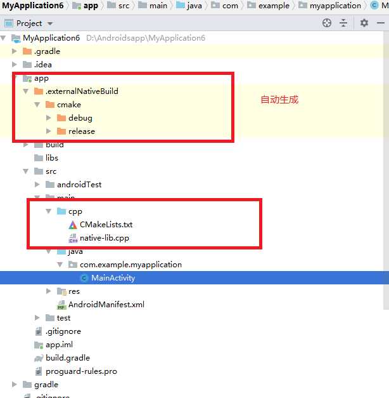The height and width of the screenshot is (398, 389).
Task: Select the AndroidManifest.xml label
Action: tap(106, 305)
